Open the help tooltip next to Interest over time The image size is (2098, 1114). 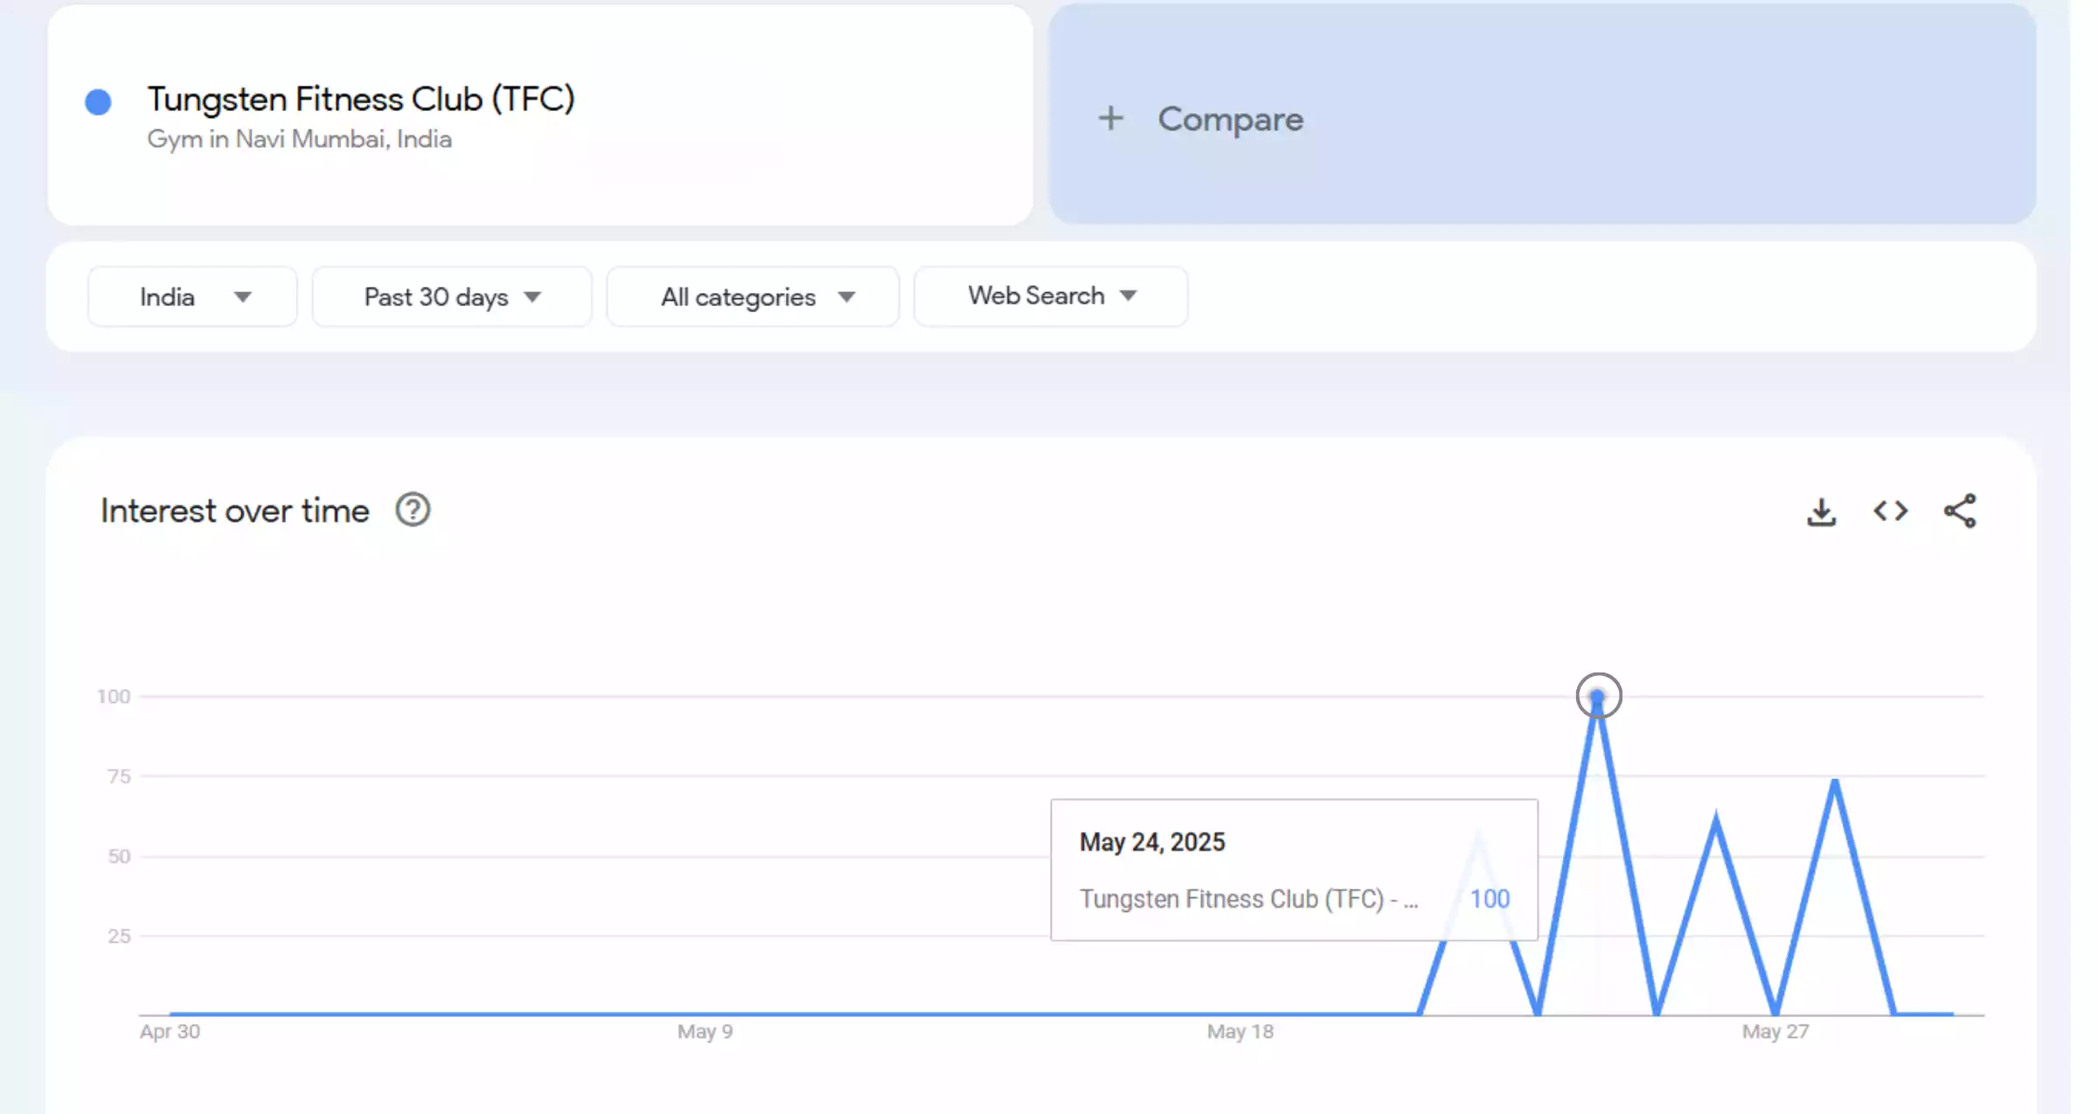[x=413, y=510]
